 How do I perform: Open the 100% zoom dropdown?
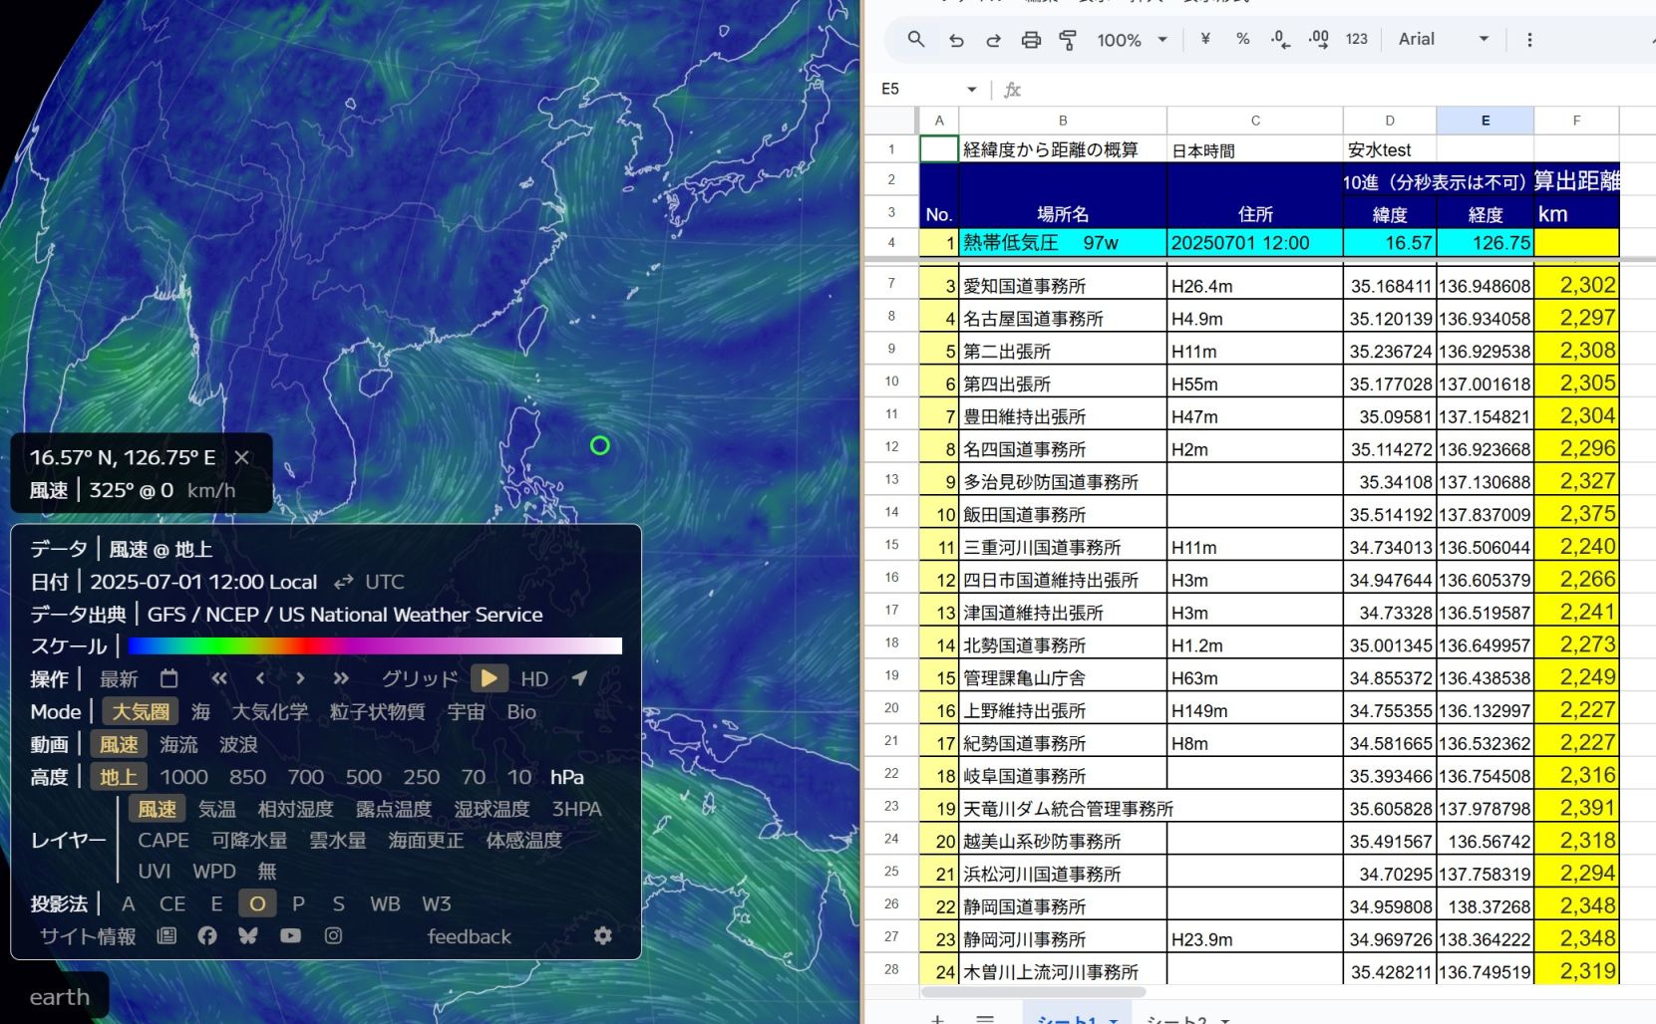click(1132, 40)
